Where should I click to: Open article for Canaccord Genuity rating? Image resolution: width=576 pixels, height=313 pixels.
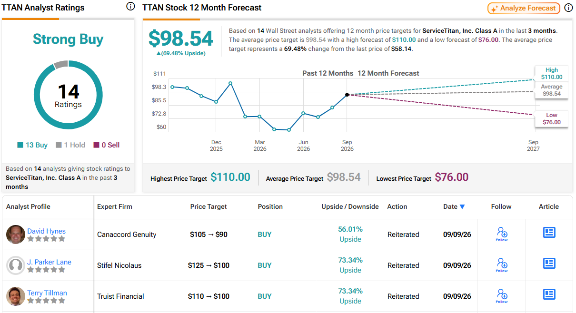(549, 232)
